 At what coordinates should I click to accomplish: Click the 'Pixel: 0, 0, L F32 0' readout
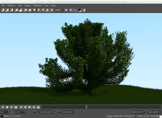point(12,116)
